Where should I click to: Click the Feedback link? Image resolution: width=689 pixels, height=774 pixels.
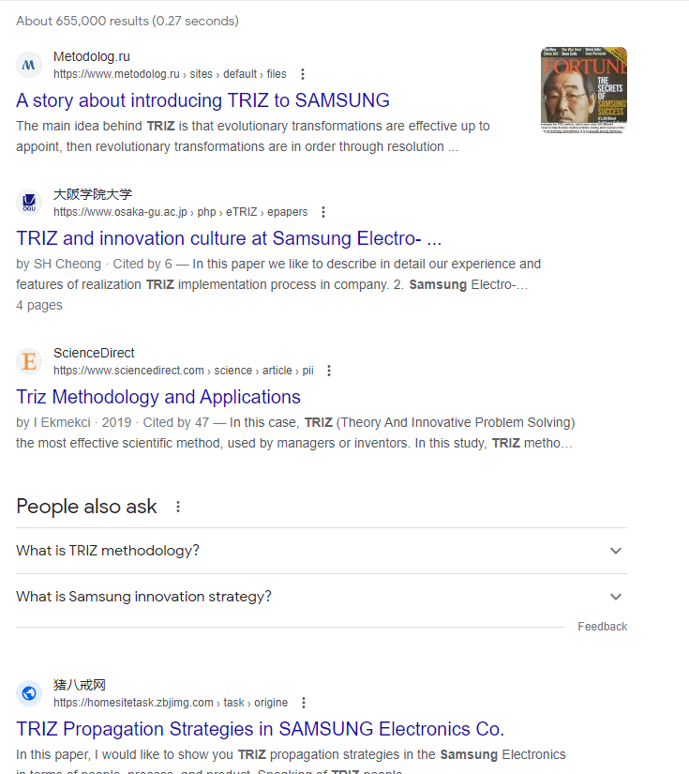coord(602,627)
